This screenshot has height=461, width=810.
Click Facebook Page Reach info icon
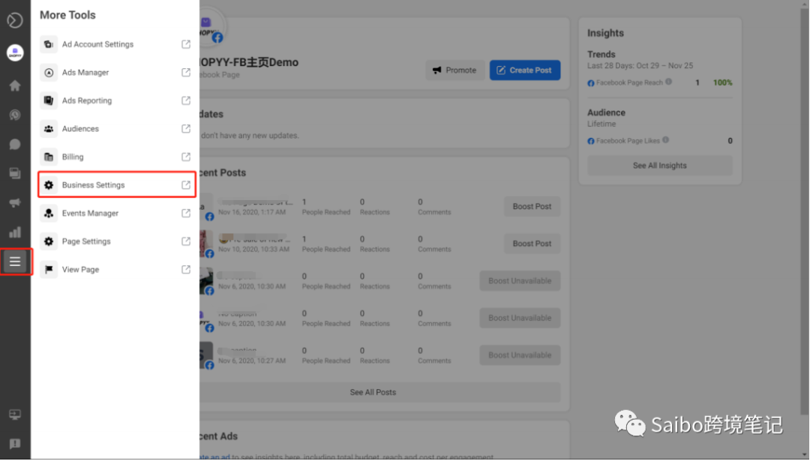[x=668, y=82]
